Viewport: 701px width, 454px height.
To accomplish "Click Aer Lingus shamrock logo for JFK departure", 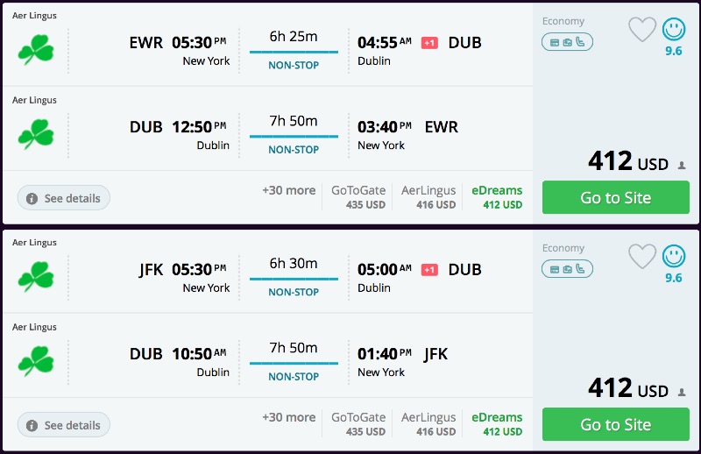I will click(36, 277).
